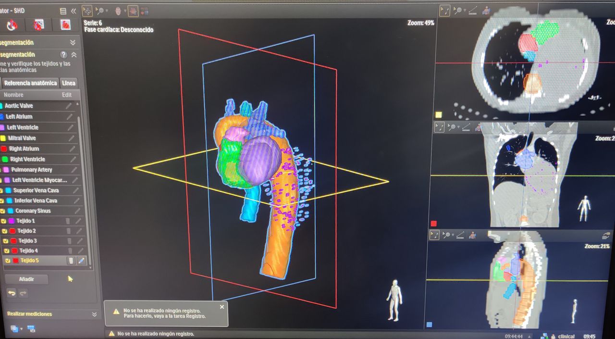
Task: Select the 3D rotate tool in main viewport
Action: pyautogui.click(x=87, y=10)
